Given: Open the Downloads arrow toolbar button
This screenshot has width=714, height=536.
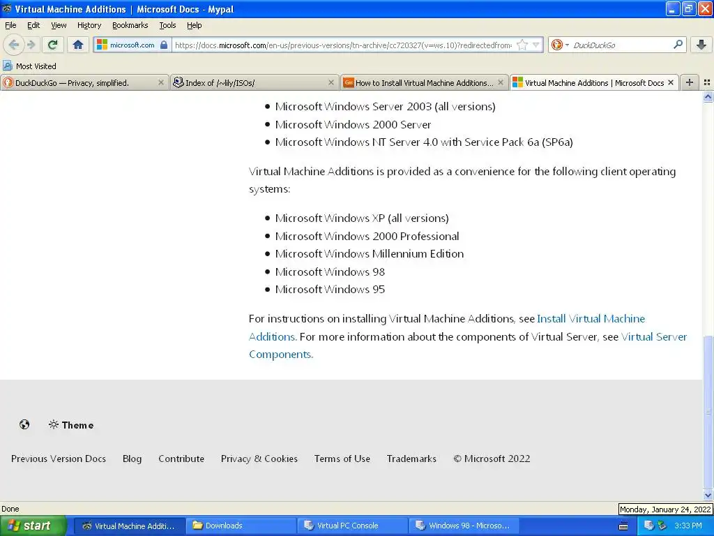Looking at the screenshot, I should pyautogui.click(x=701, y=45).
